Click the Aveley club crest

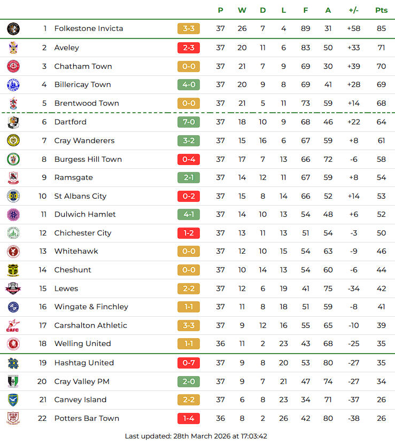coord(13,48)
